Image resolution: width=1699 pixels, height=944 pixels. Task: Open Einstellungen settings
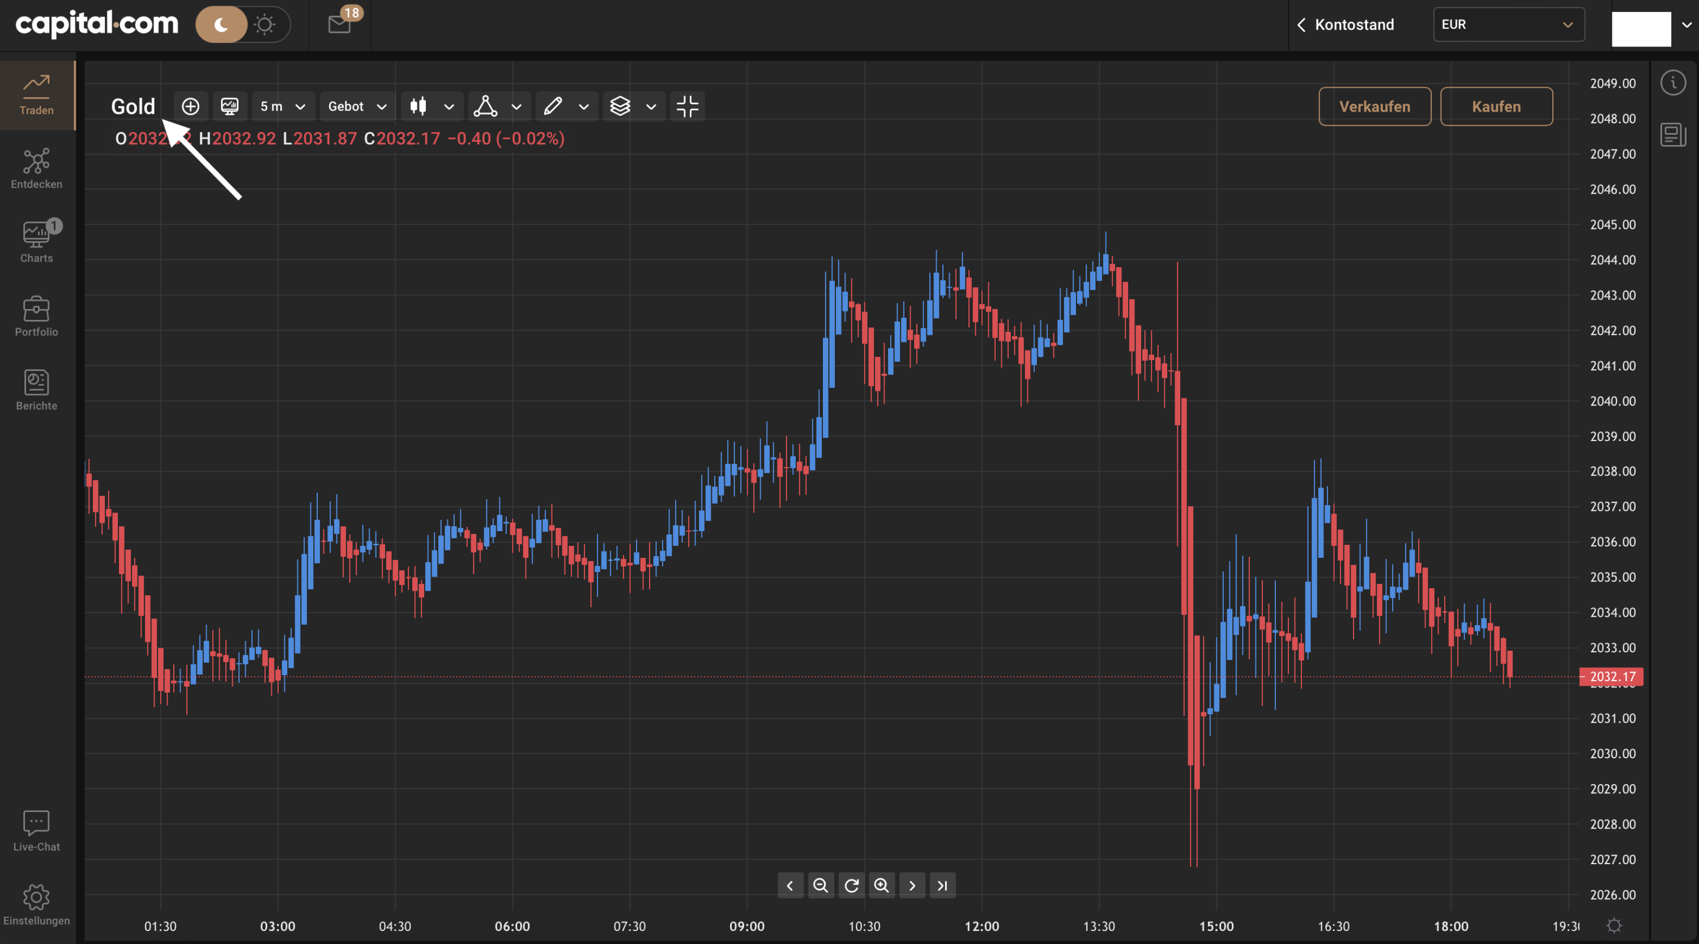pyautogui.click(x=37, y=905)
